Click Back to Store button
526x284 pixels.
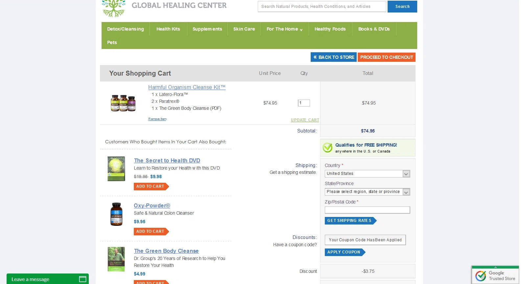(334, 57)
